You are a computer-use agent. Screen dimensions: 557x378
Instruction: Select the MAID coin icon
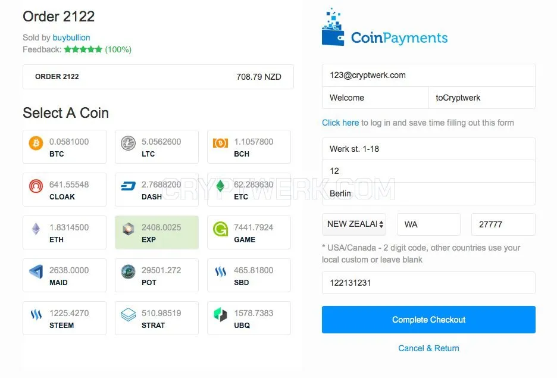(x=36, y=272)
